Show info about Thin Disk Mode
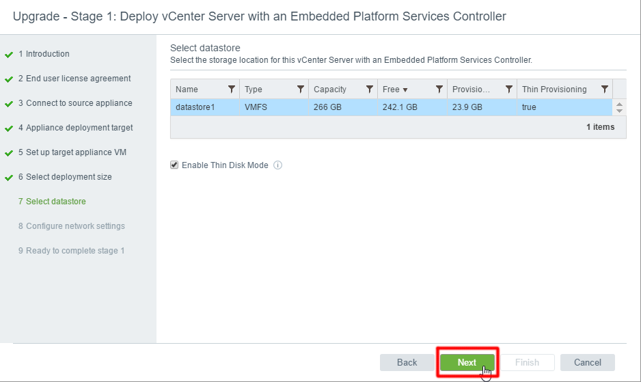The image size is (641, 382). pyautogui.click(x=277, y=165)
